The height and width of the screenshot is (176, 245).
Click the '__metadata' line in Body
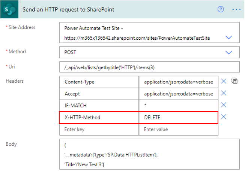111,155
